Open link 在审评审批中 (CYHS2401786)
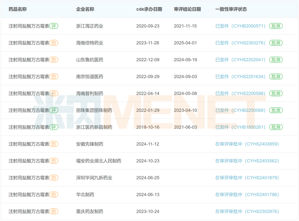299x221 pixels. tap(247, 195)
